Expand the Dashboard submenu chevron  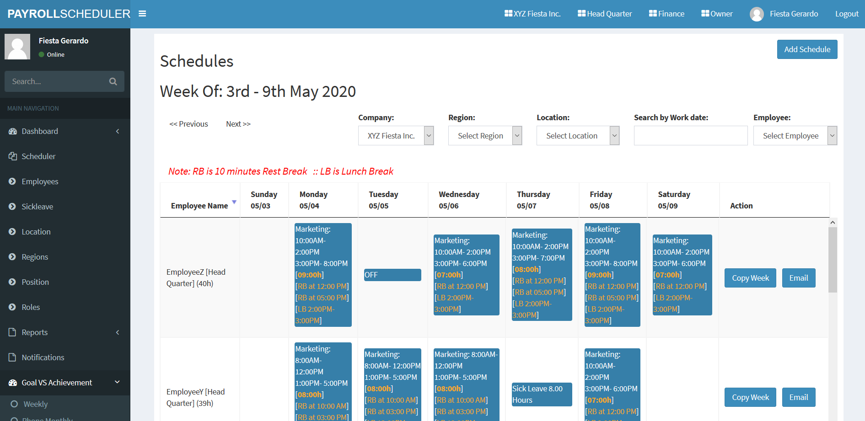[118, 131]
